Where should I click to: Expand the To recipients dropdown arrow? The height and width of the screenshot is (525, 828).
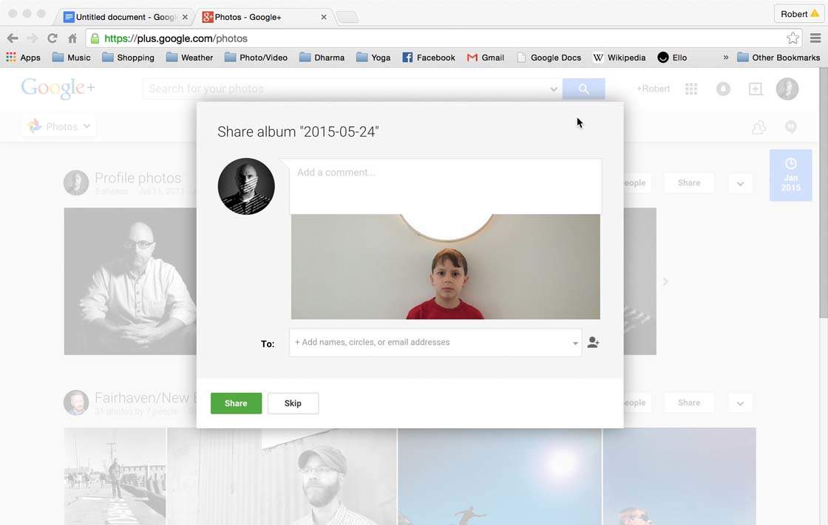click(x=575, y=343)
